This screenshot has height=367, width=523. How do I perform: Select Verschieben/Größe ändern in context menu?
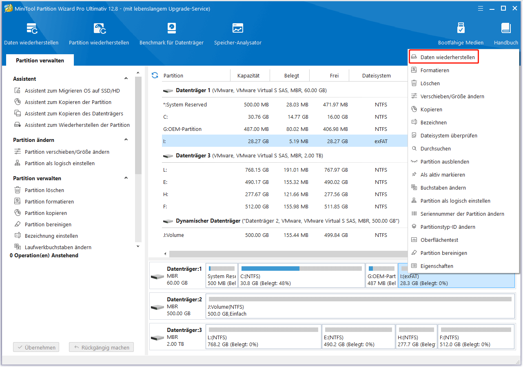[463, 96]
